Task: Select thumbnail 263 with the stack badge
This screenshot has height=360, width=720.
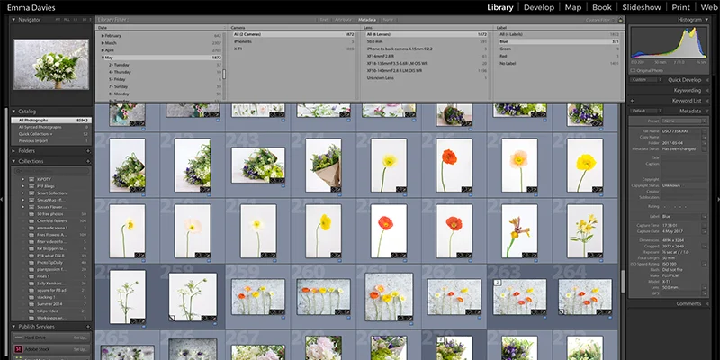Action: coord(520,297)
